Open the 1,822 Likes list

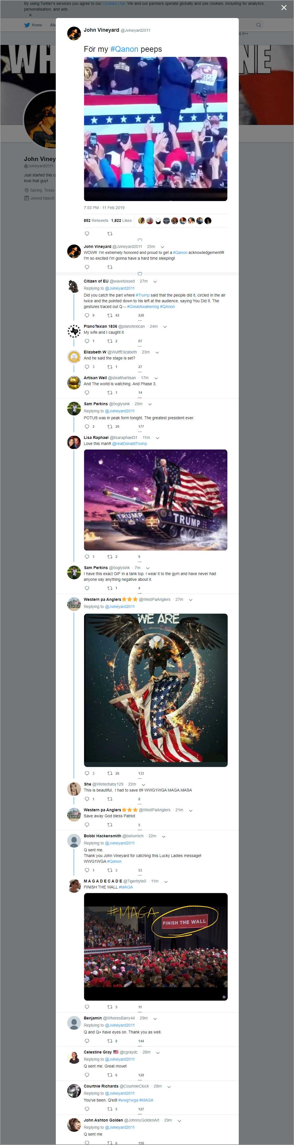(122, 220)
